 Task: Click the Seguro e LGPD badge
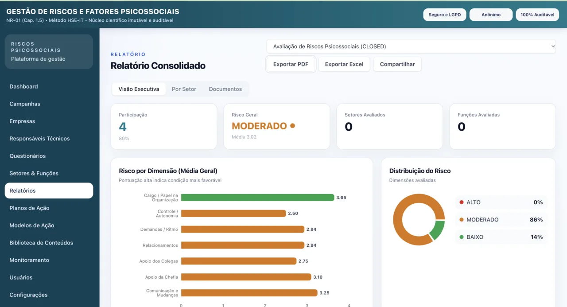tap(445, 15)
